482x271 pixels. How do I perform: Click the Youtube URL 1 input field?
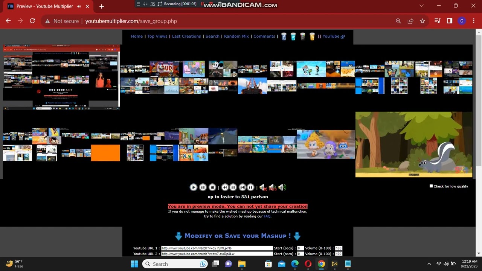217,248
